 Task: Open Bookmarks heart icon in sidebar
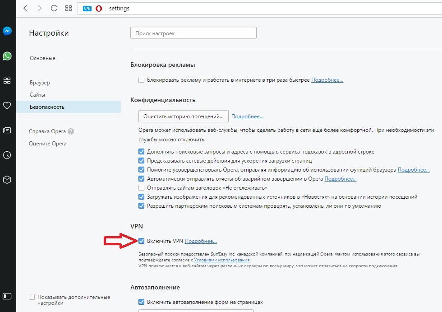[x=7, y=106]
